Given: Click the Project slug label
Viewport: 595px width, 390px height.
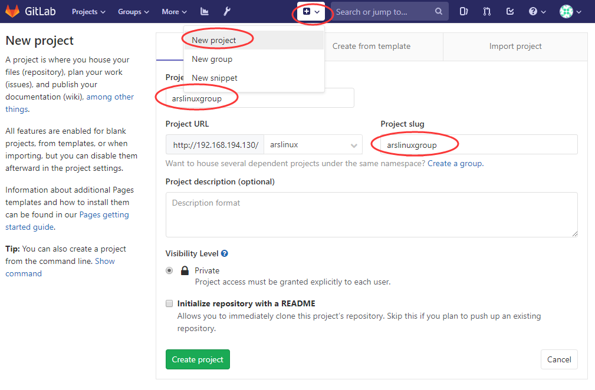Looking at the screenshot, I should (x=402, y=124).
